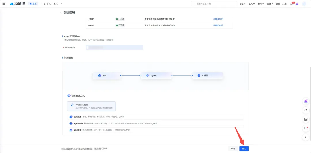Click the 确定 button

pyautogui.click(x=244, y=149)
